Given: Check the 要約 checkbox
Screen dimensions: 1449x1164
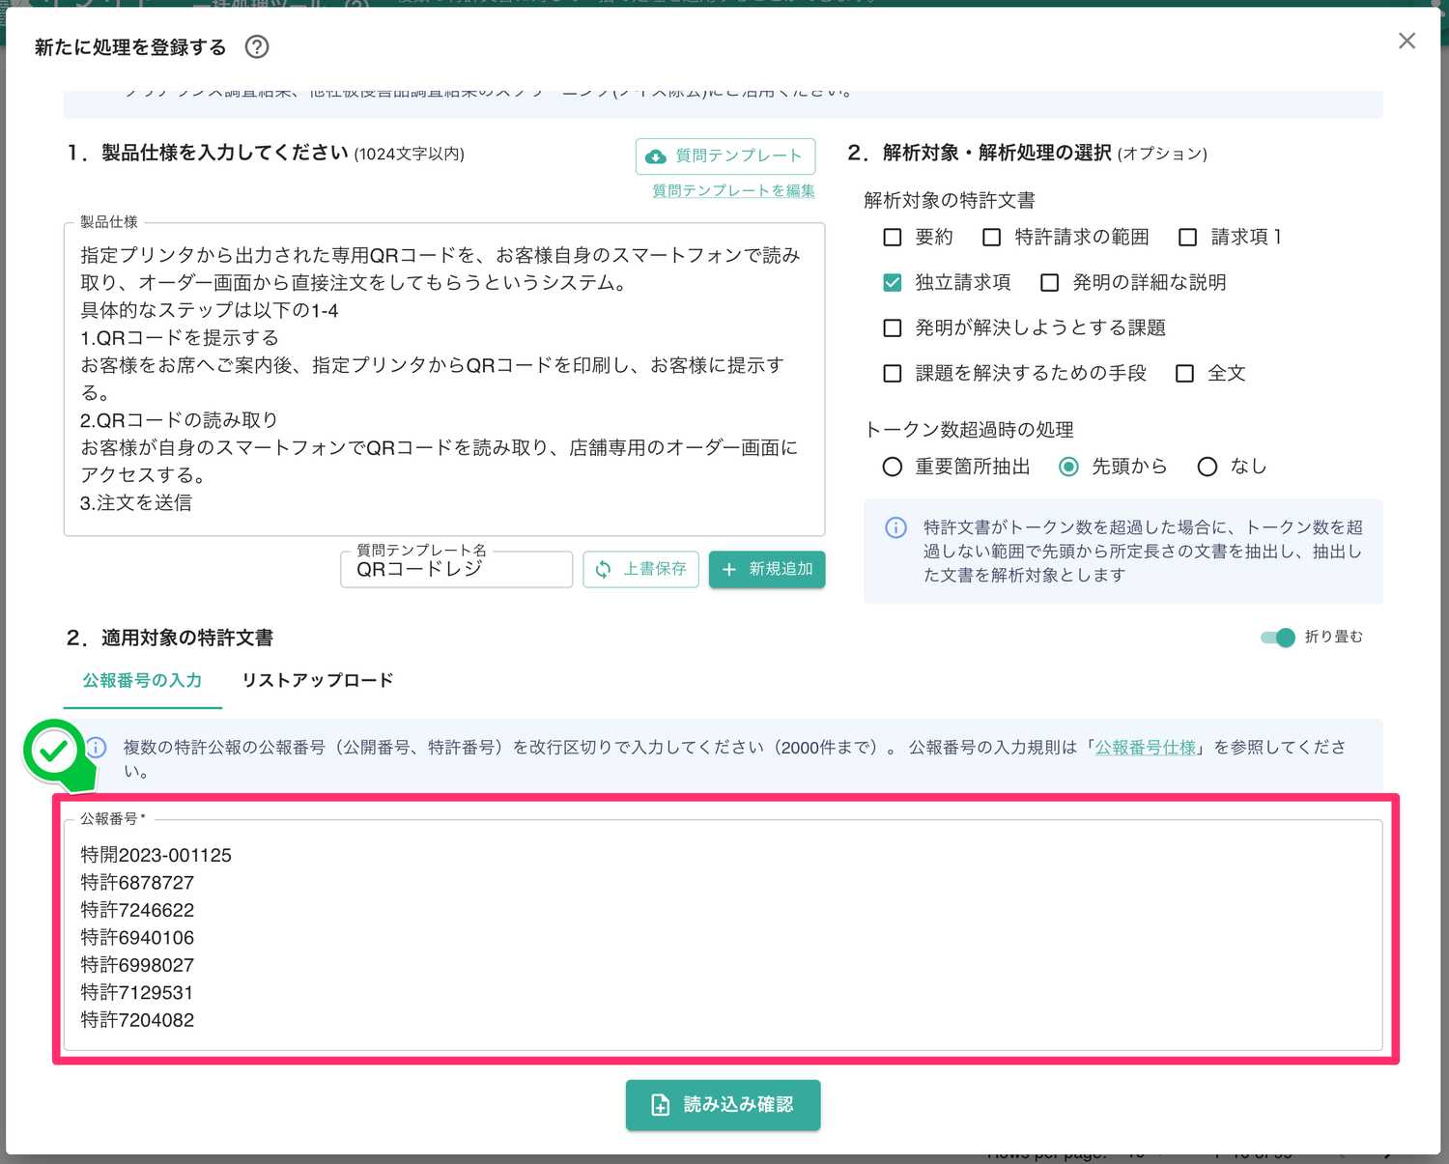Looking at the screenshot, I should [x=893, y=237].
